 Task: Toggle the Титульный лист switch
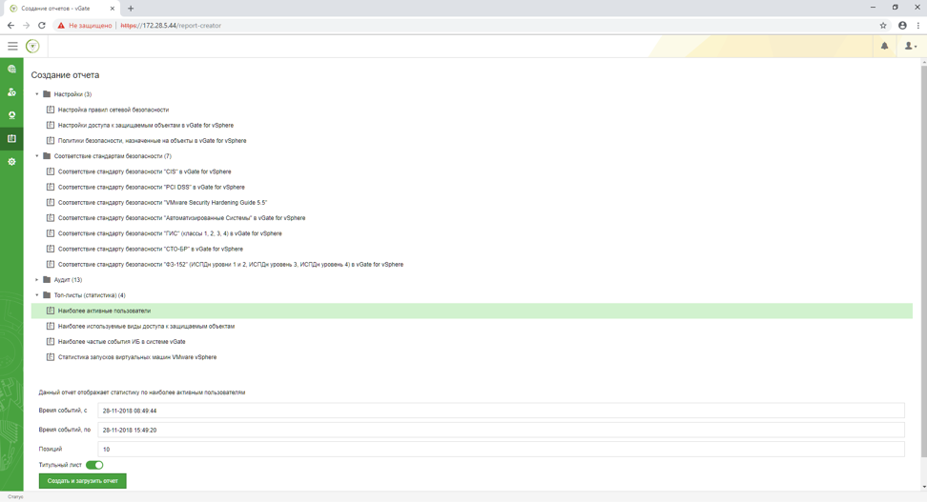coord(94,465)
